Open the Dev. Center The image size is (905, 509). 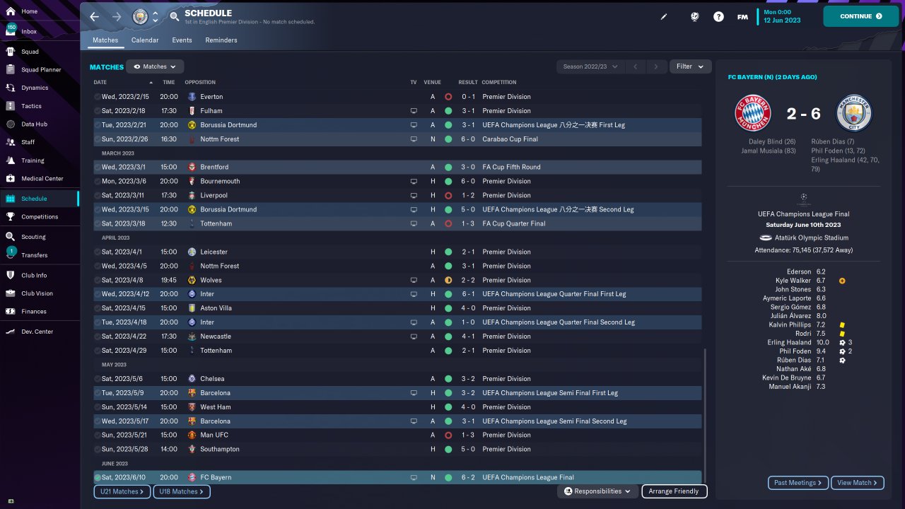37,332
